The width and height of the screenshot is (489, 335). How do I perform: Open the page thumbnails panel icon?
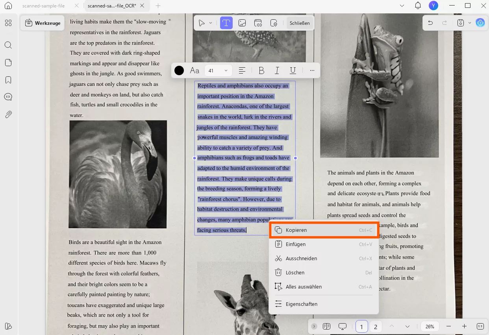pos(8,23)
